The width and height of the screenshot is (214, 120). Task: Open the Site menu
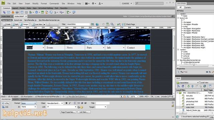coord(63,4)
